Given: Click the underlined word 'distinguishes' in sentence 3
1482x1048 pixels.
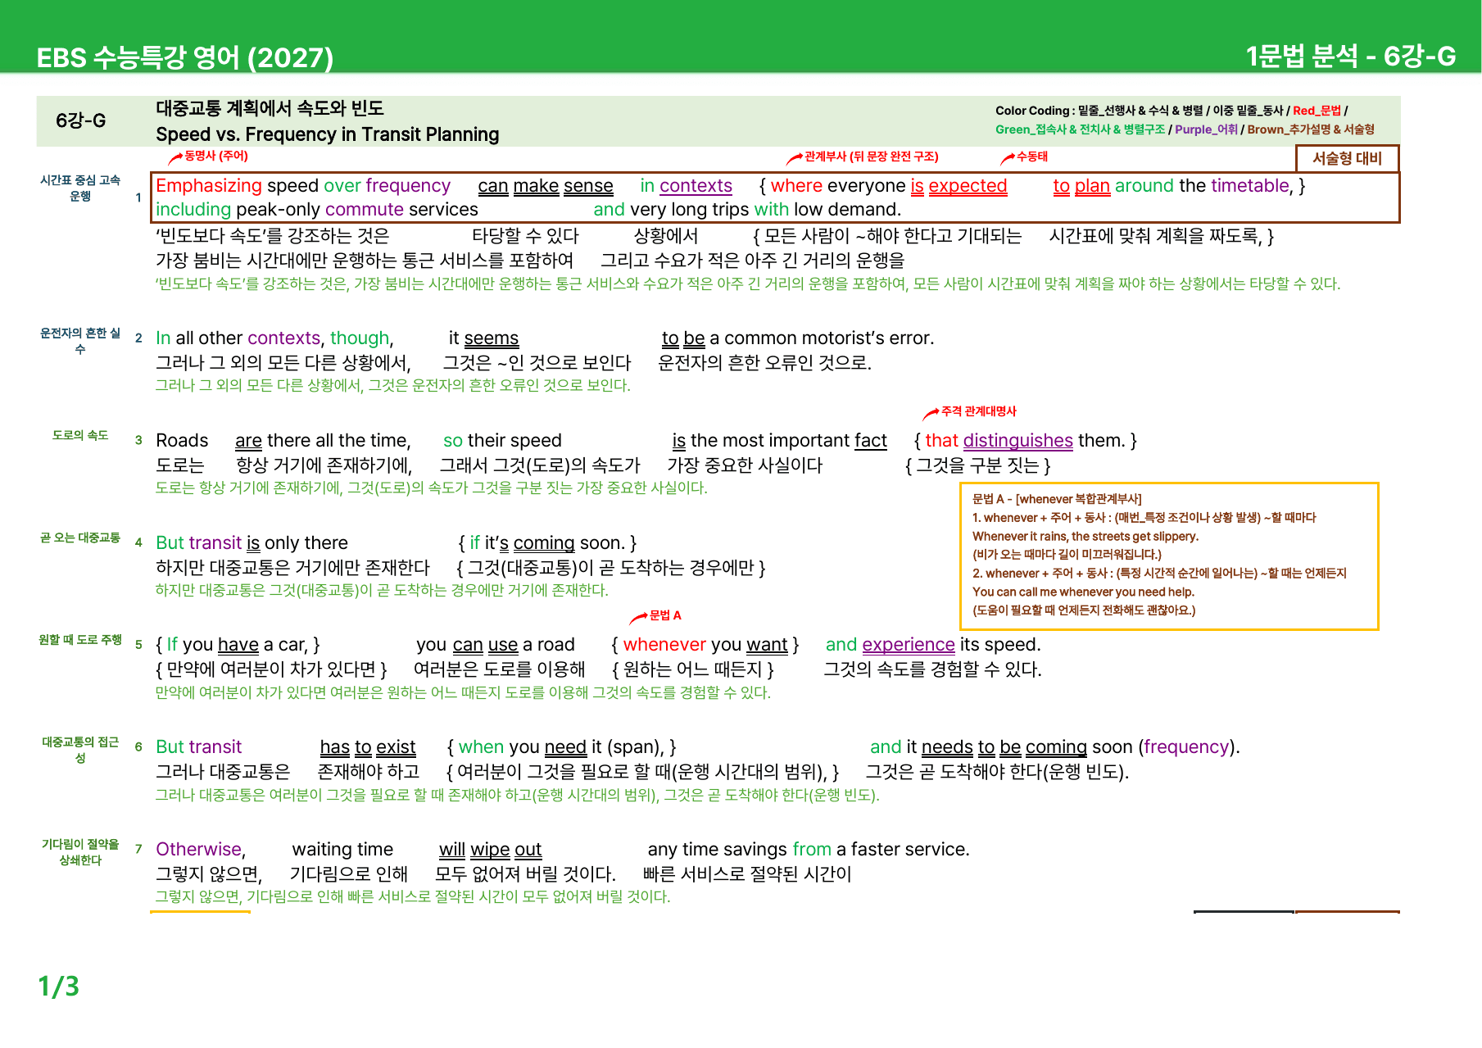Looking at the screenshot, I should 1017,441.
